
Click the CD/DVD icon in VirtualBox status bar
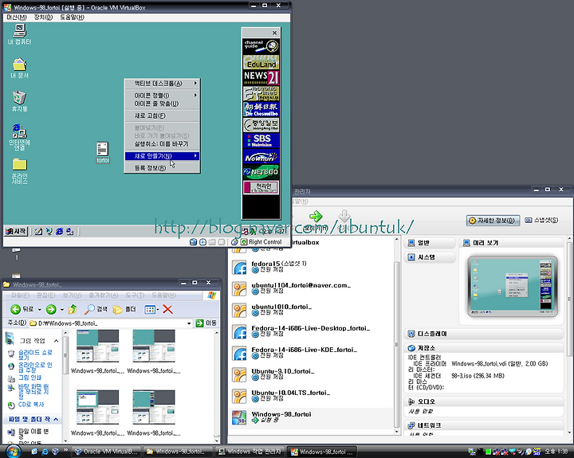tap(202, 242)
